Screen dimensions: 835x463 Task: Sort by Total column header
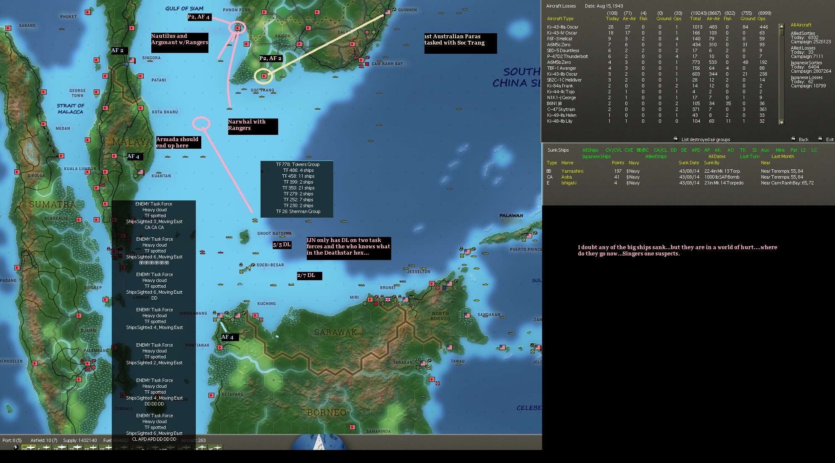point(695,18)
